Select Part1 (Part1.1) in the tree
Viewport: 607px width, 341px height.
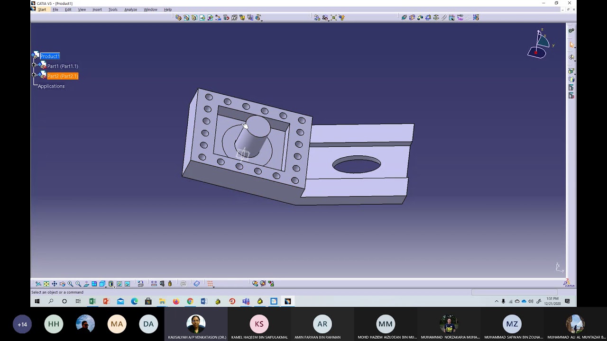[x=63, y=66]
